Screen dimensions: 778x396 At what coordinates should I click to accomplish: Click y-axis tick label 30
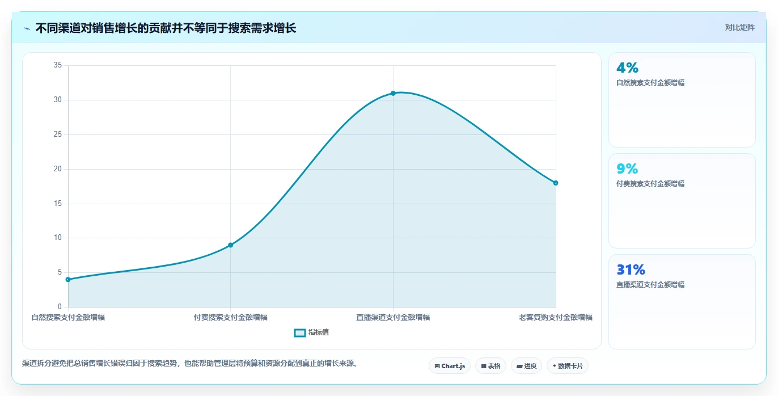coord(57,100)
